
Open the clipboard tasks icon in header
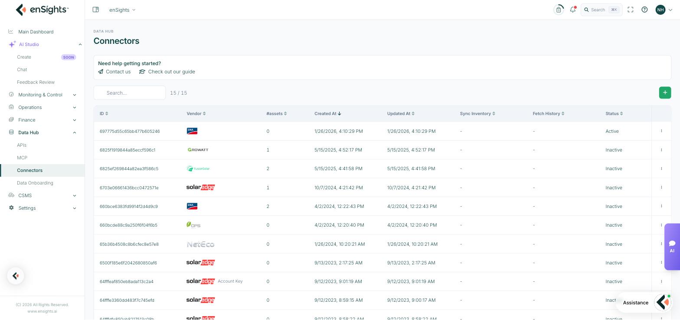point(559,10)
